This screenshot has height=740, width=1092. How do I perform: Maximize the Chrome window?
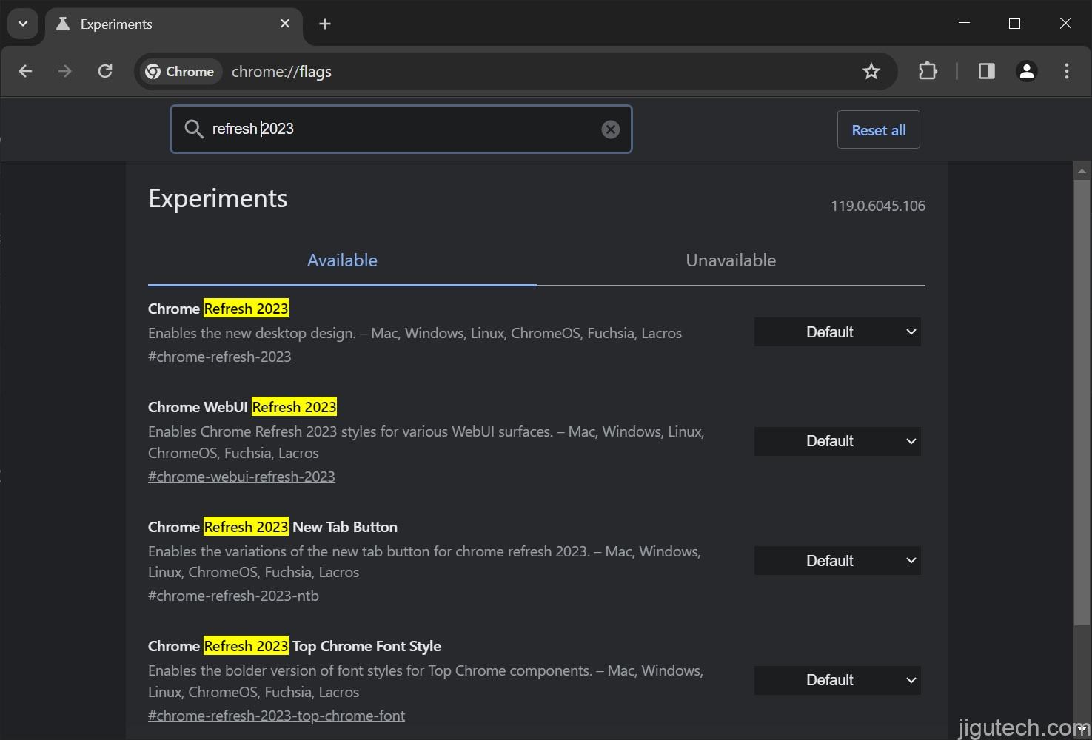pos(1014,24)
